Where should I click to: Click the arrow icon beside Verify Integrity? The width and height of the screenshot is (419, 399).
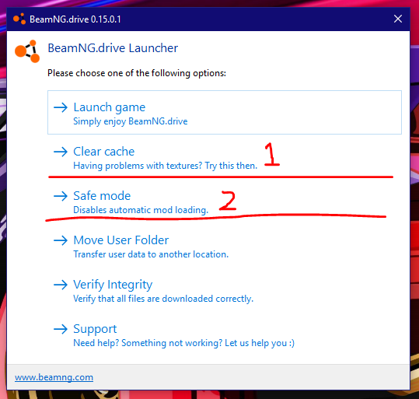point(61,285)
